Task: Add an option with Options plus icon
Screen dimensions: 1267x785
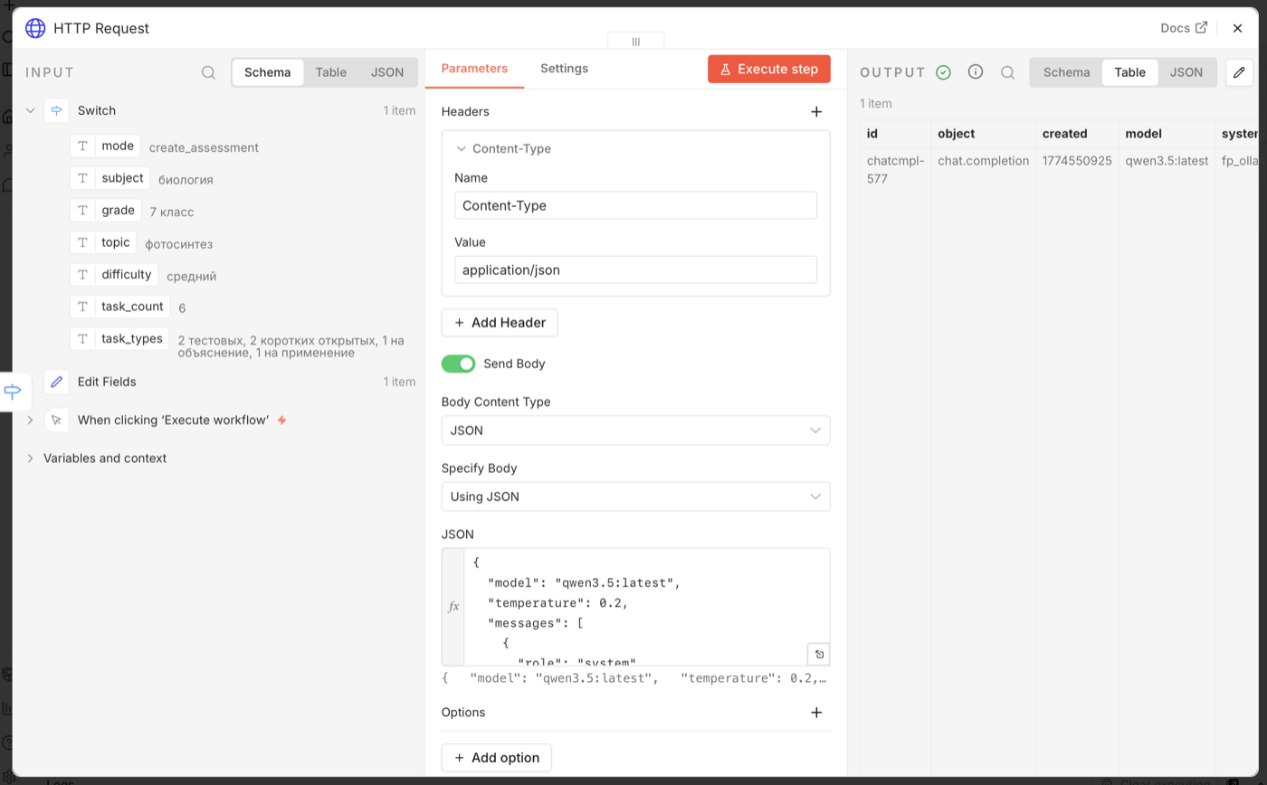Action: pos(816,712)
